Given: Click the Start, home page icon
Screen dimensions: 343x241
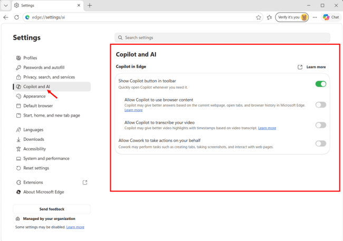Looking at the screenshot, I should 18,115.
